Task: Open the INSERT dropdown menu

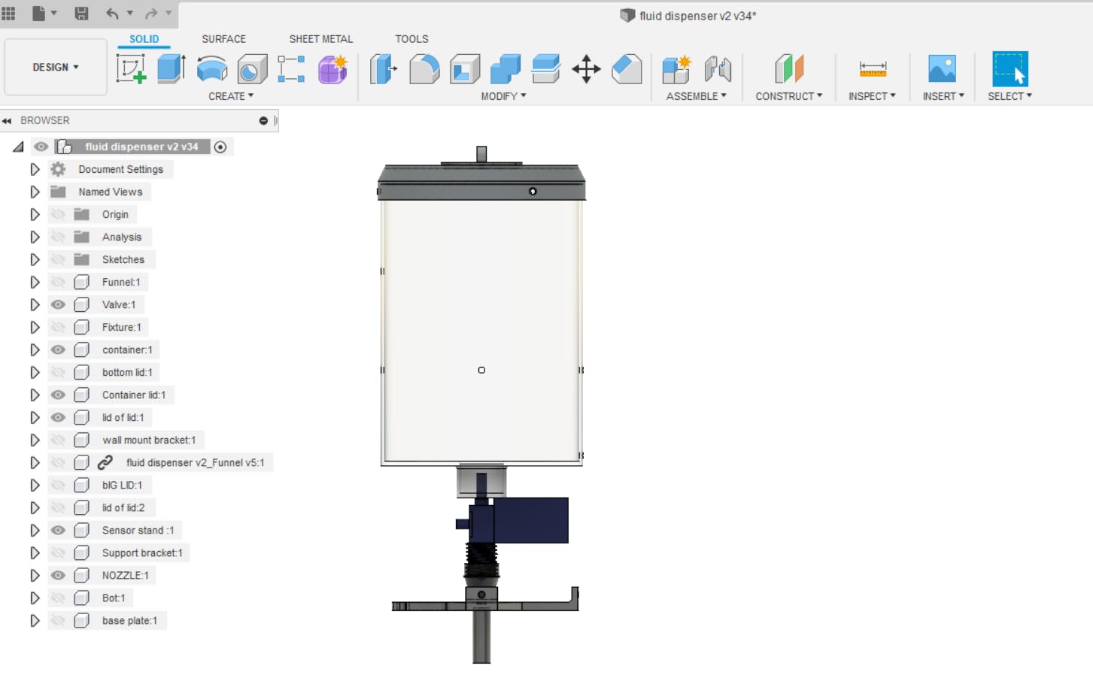Action: pyautogui.click(x=943, y=96)
